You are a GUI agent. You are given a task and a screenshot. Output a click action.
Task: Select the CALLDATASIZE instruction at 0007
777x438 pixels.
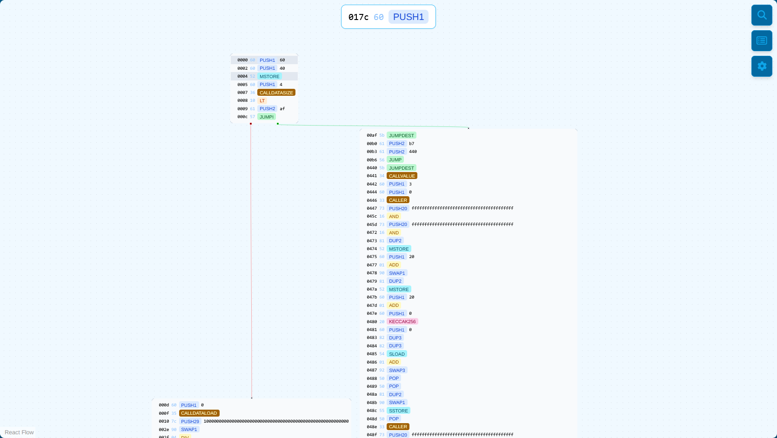click(x=276, y=93)
